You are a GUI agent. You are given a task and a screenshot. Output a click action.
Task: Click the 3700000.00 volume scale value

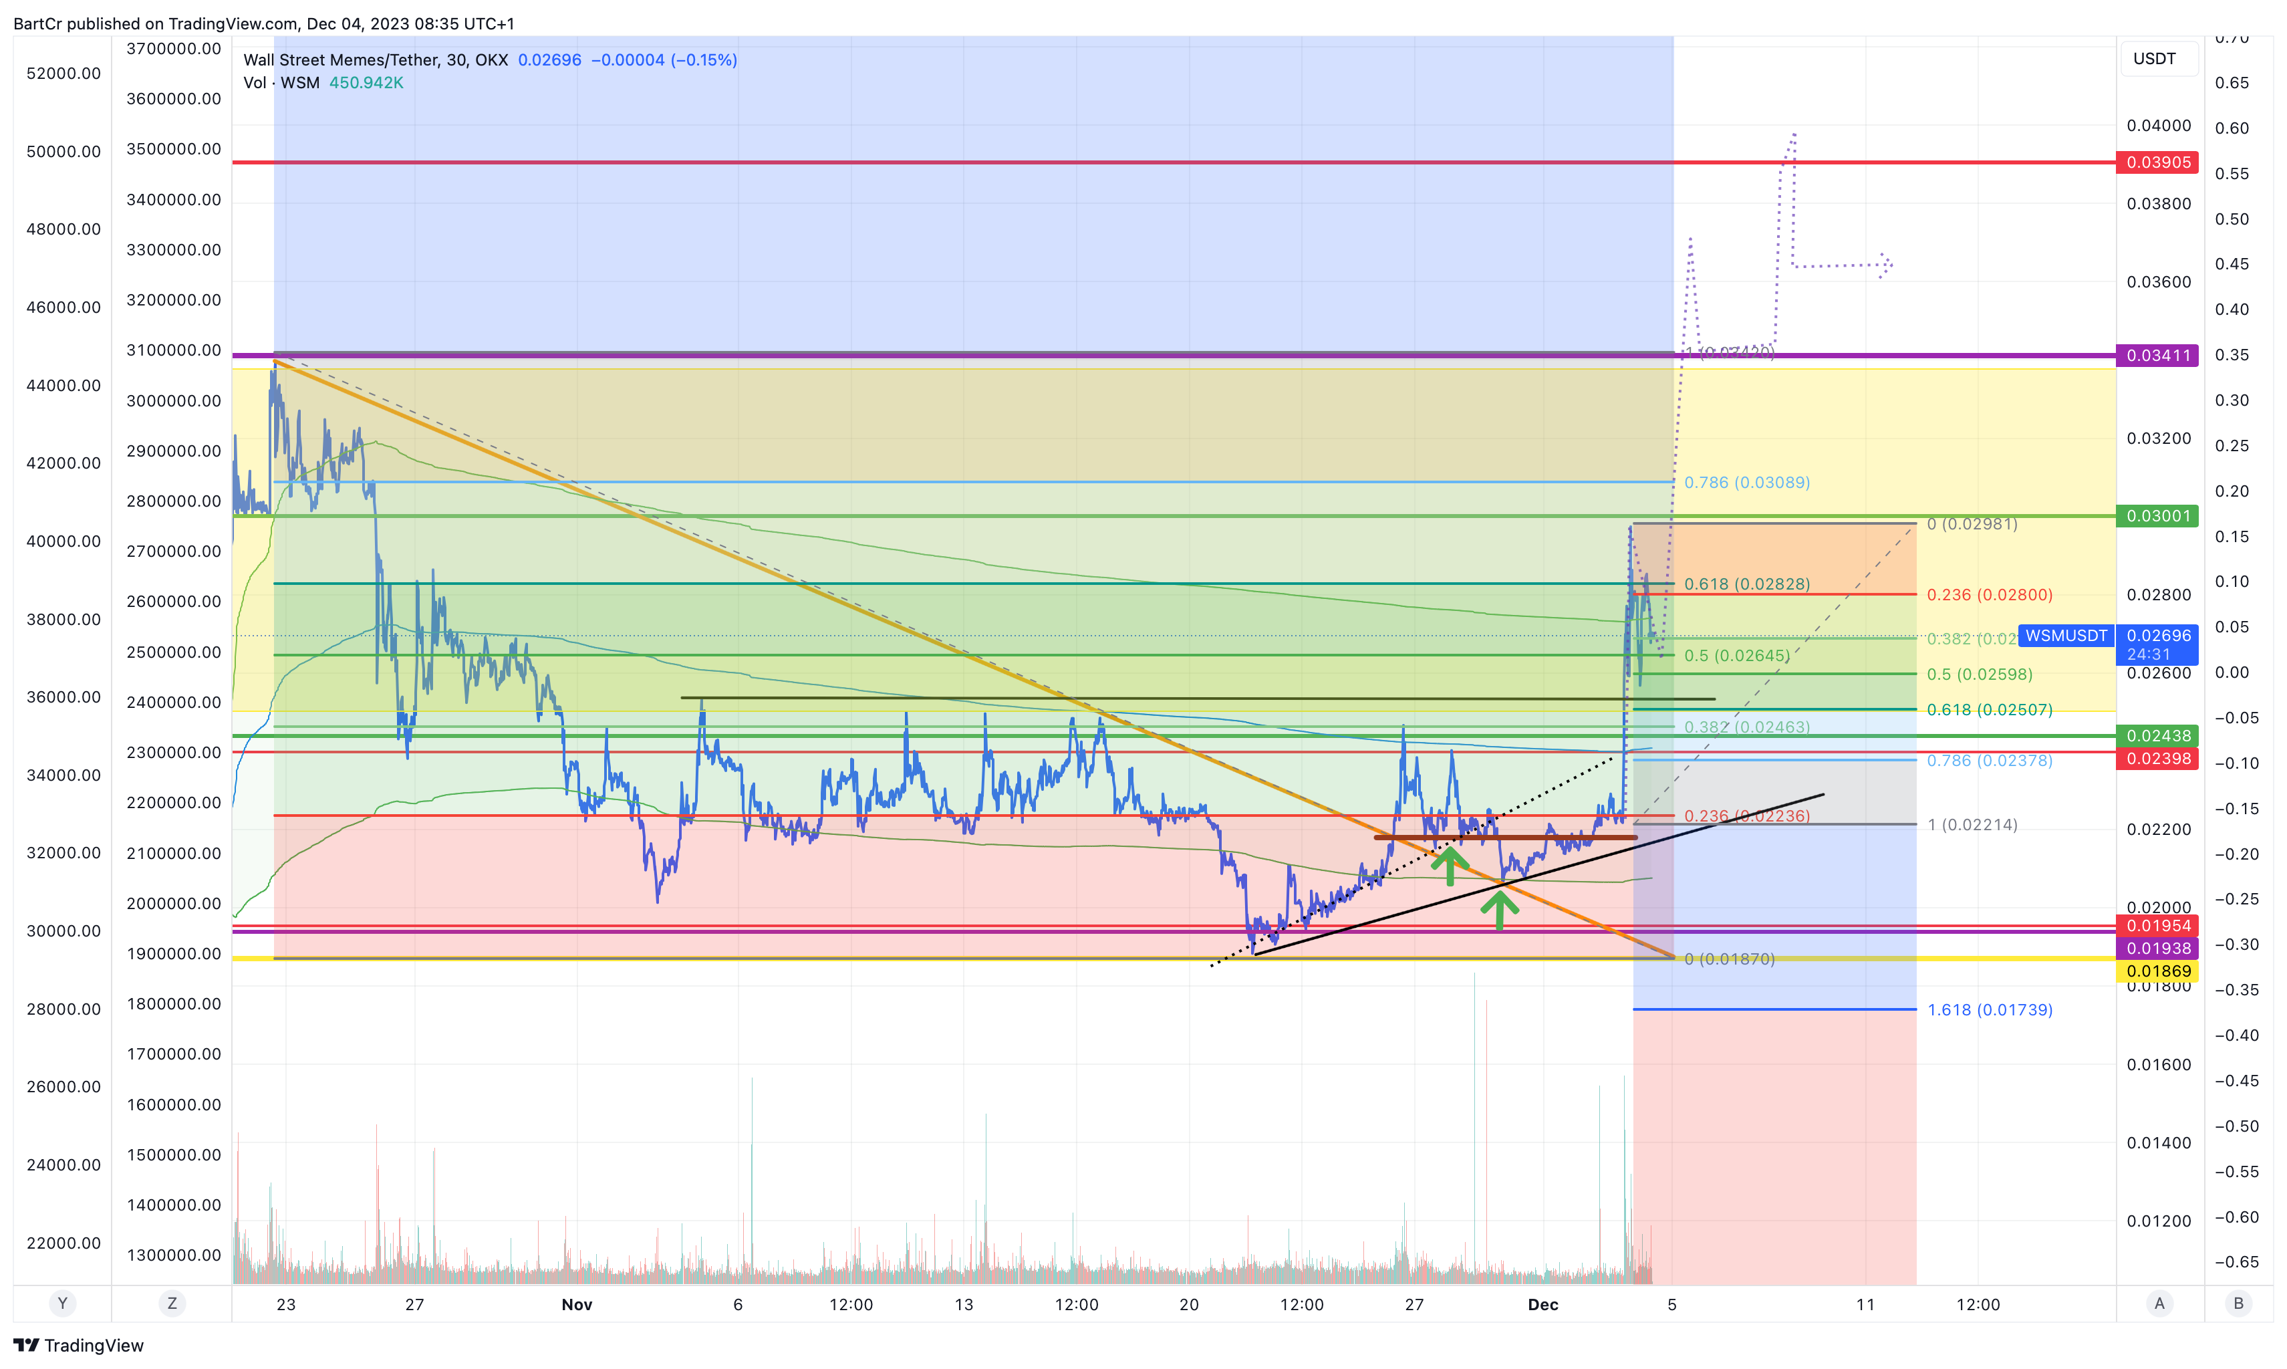pos(173,49)
